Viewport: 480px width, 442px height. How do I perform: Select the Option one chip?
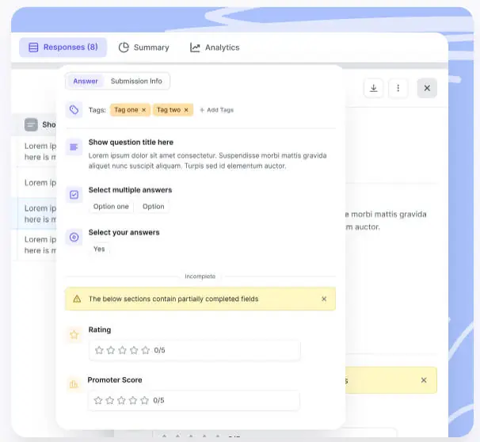pos(111,207)
